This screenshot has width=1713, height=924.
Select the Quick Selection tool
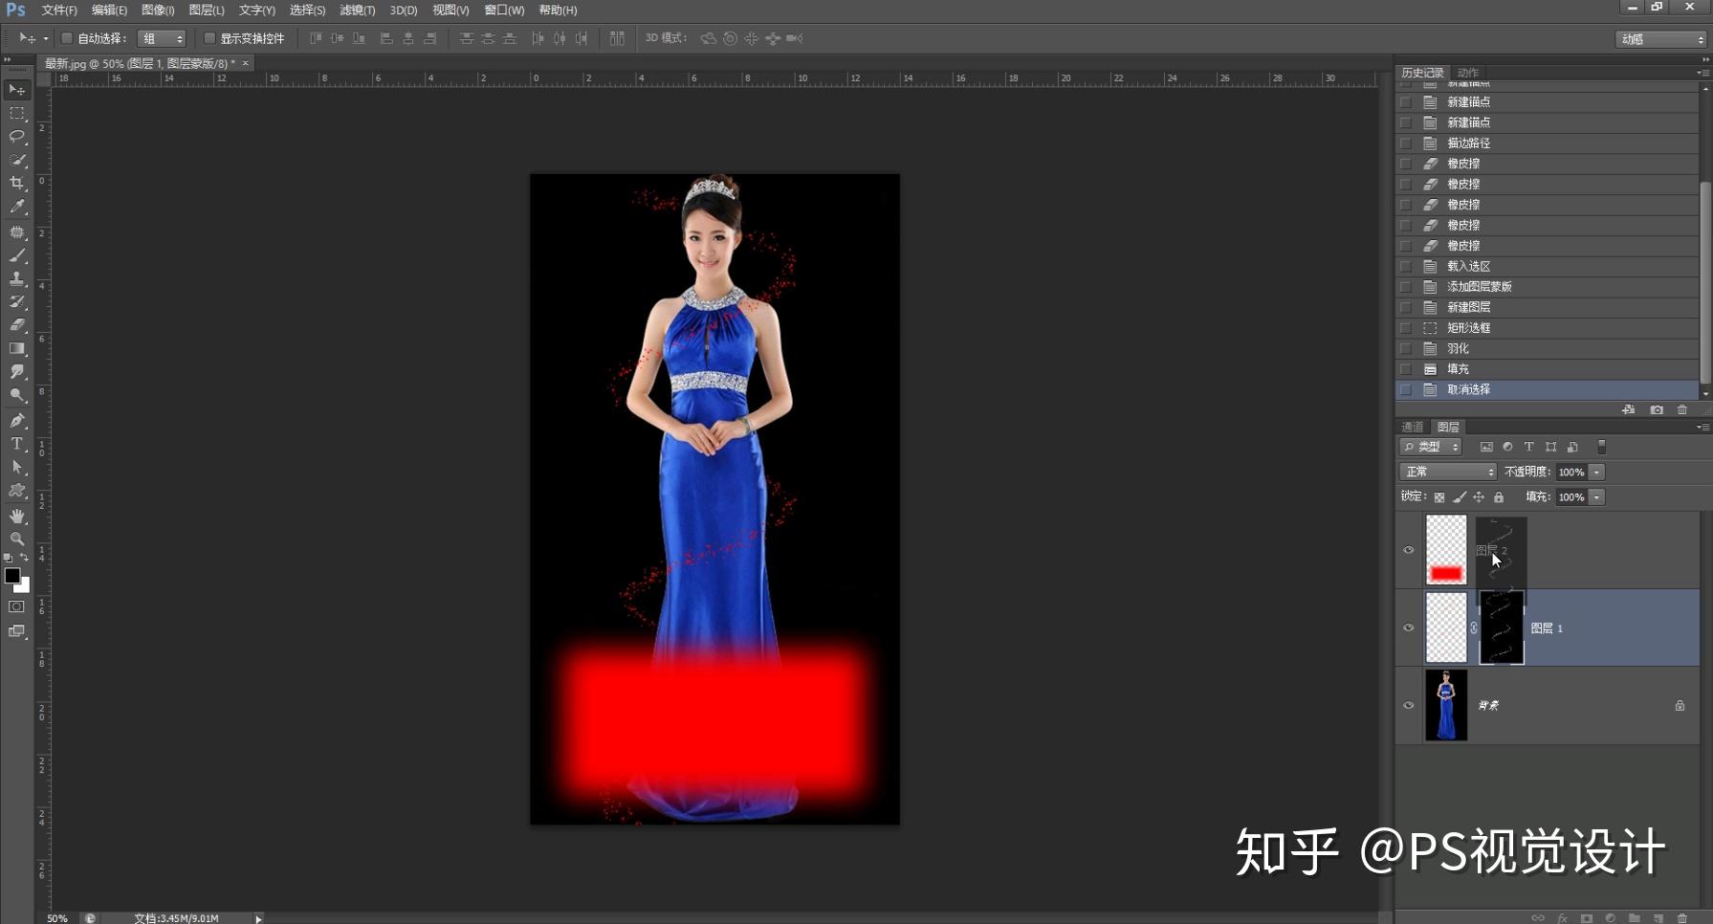pos(17,160)
